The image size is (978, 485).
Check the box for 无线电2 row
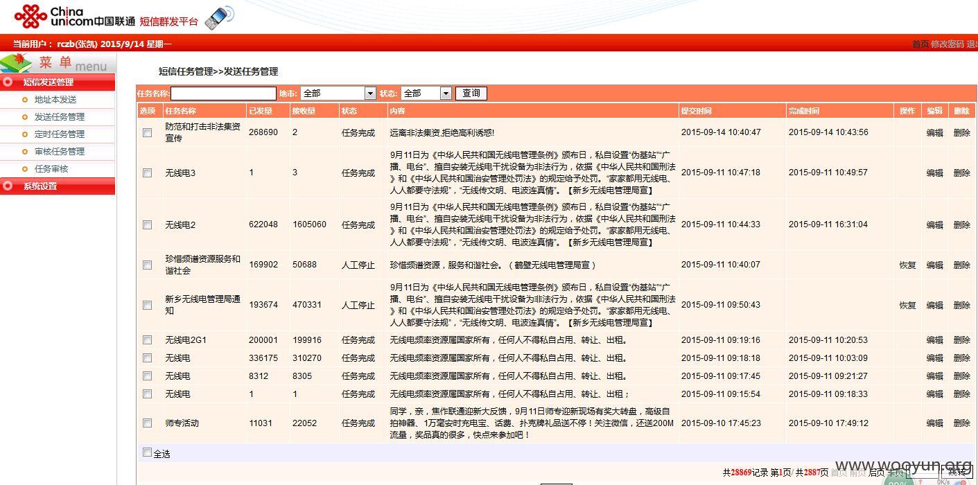(x=147, y=224)
